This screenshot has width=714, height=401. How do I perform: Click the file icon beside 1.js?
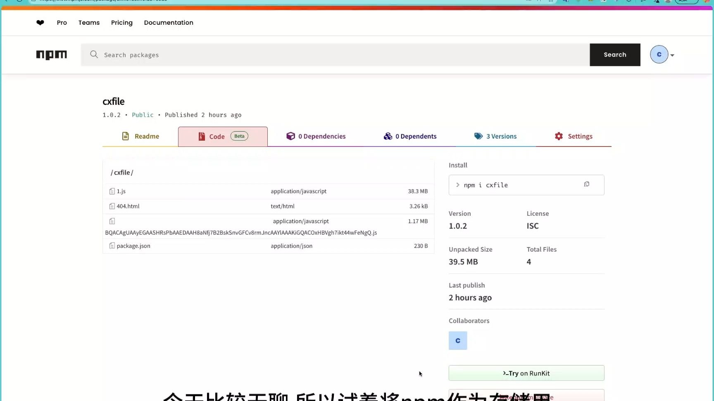click(x=112, y=191)
